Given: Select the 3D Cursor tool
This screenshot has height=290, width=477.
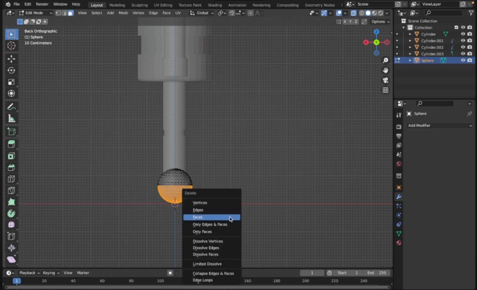Looking at the screenshot, I should (x=12, y=46).
